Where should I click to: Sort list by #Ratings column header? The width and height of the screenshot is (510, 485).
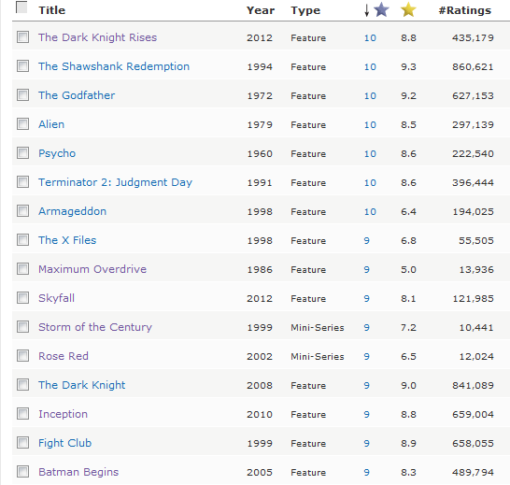[x=465, y=10]
